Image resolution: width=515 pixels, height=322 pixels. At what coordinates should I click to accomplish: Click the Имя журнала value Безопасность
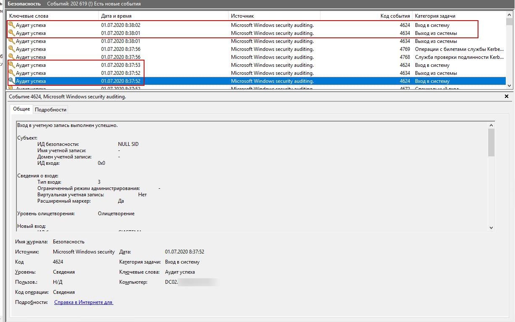pos(68,242)
